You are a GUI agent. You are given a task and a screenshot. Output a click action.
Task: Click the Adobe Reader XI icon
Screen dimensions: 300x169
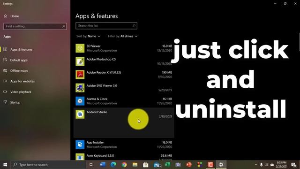[80, 75]
